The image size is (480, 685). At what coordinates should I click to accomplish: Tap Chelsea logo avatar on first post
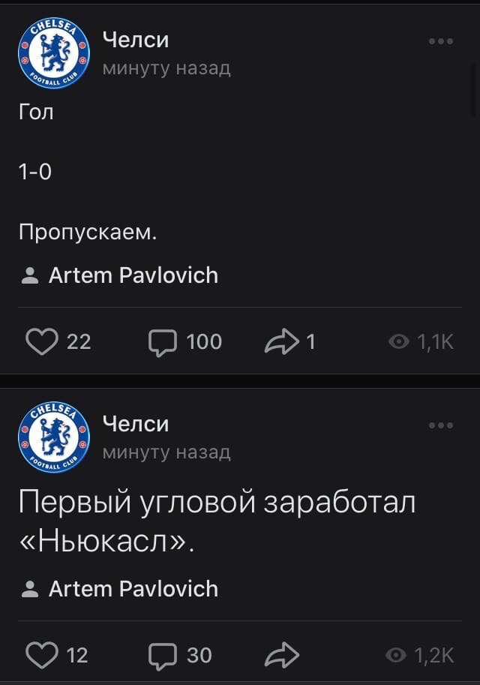coord(53,53)
